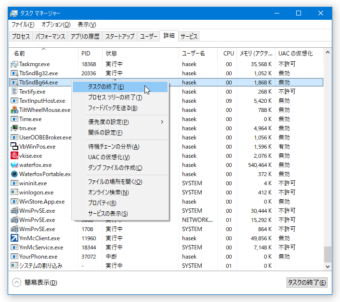Click the winlogon.exe icon
The width and height of the screenshot is (340, 302).
[x=14, y=192]
